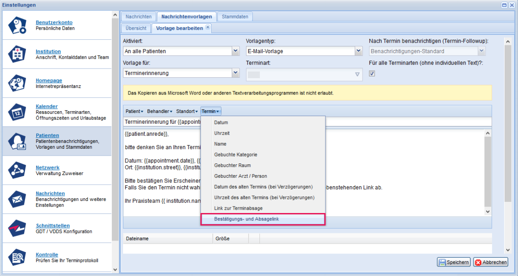
Task: Click the Schnittstellen sidebar icon
Action: [x=18, y=228]
